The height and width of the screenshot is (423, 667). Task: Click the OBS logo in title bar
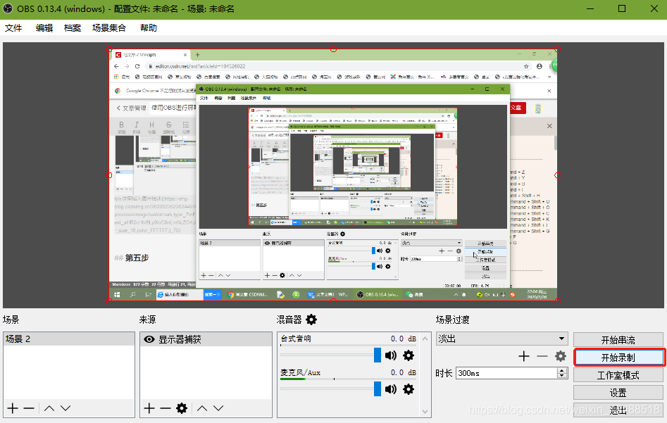pyautogui.click(x=8, y=8)
